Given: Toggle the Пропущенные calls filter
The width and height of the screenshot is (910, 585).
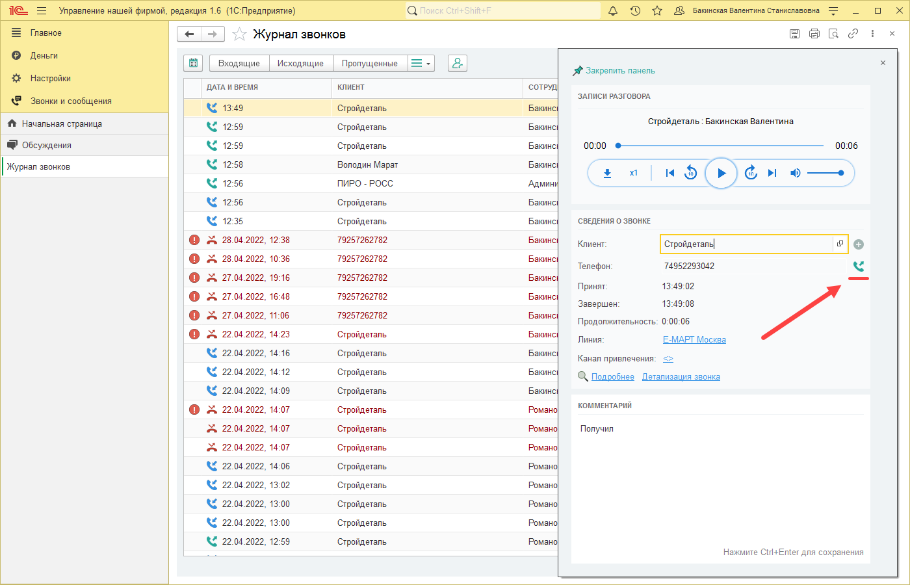Looking at the screenshot, I should pos(369,63).
